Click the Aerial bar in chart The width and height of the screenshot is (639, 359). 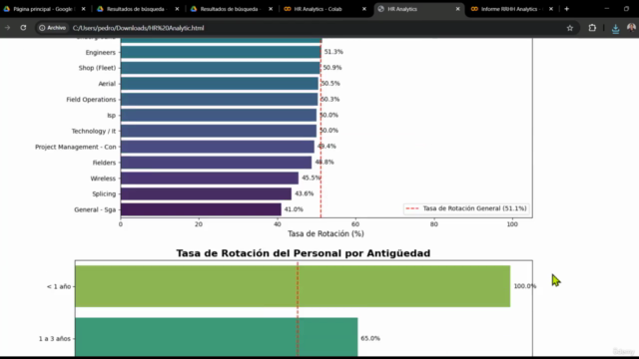pos(220,84)
